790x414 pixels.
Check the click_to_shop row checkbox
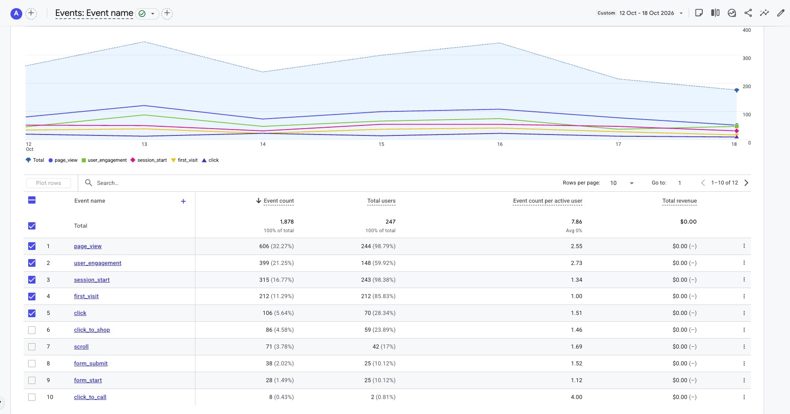[32, 330]
